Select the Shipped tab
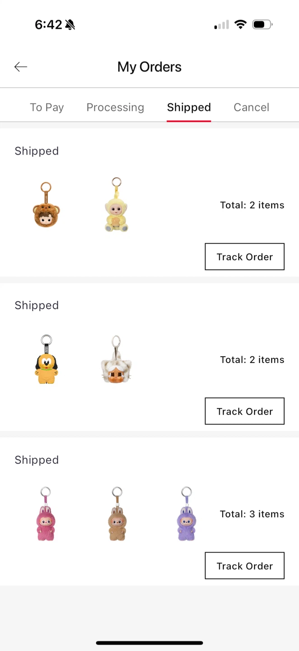 (x=189, y=108)
